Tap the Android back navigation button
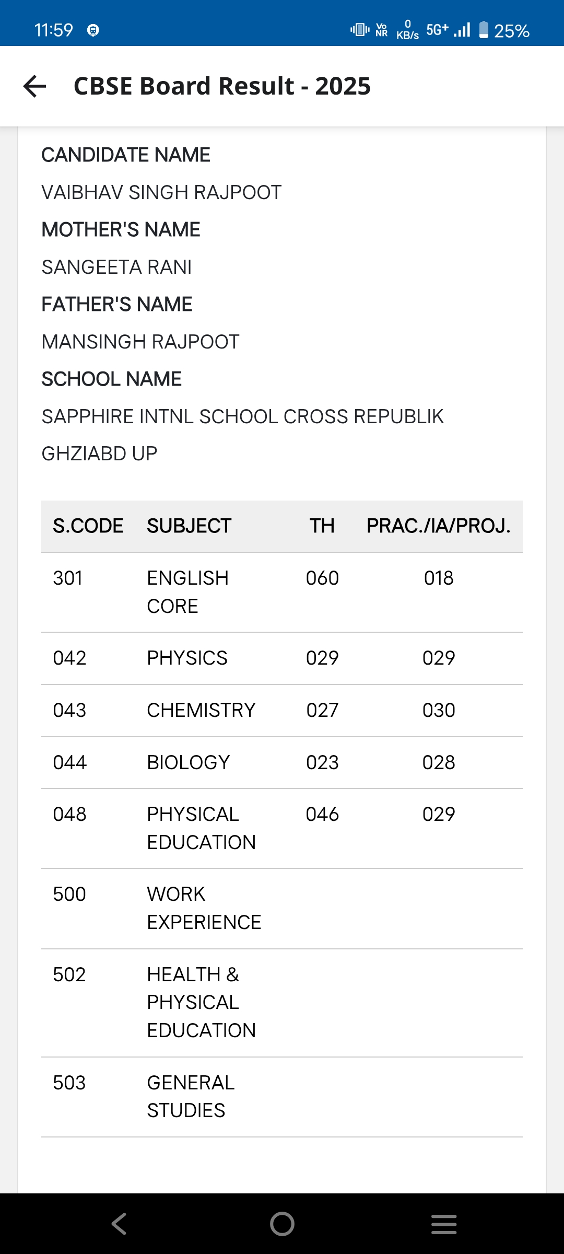Image resolution: width=564 pixels, height=1254 pixels. (x=119, y=1224)
